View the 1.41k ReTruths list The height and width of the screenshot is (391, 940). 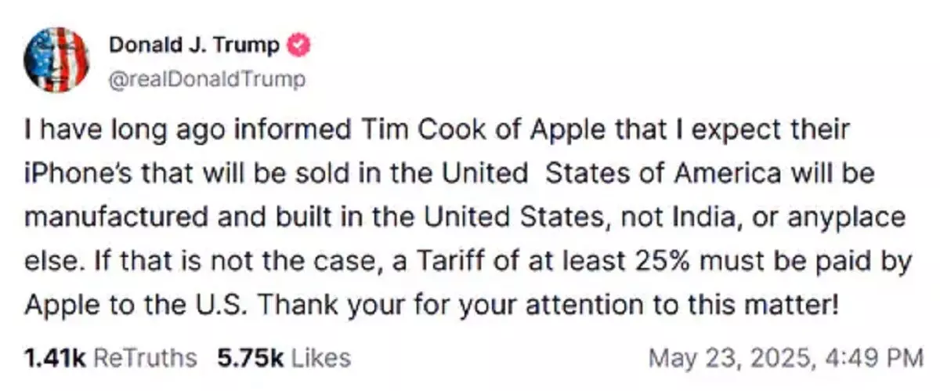pyautogui.click(x=110, y=358)
